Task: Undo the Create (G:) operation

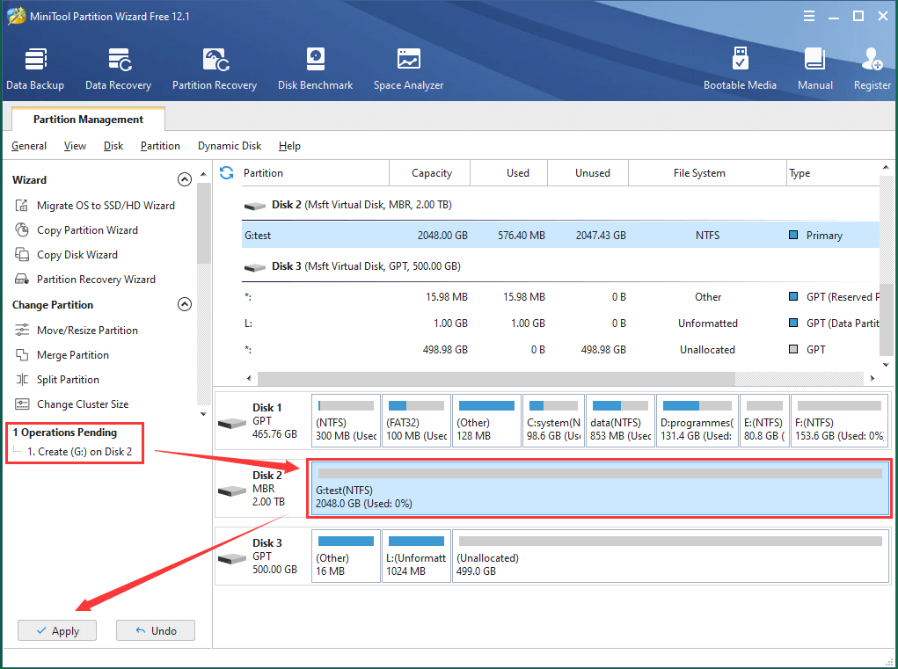Action: (x=155, y=630)
